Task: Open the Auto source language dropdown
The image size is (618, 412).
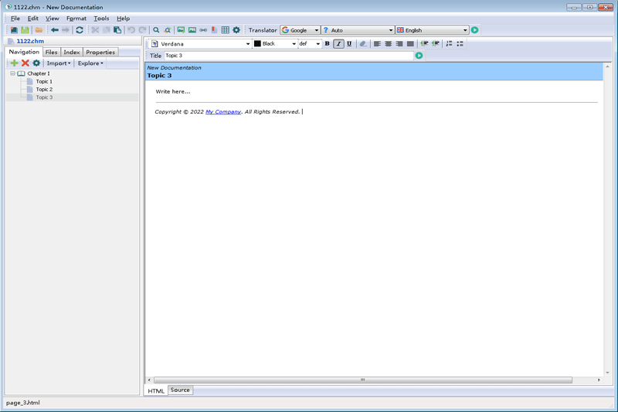Action: point(358,30)
